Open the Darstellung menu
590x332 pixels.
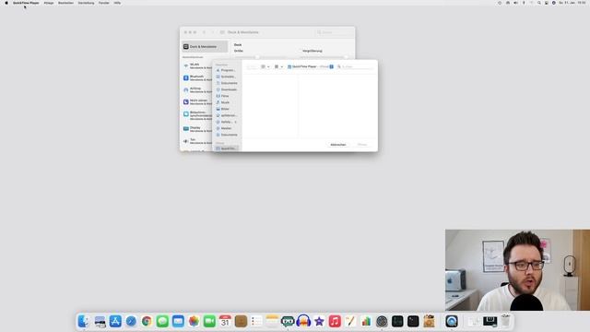86,3
